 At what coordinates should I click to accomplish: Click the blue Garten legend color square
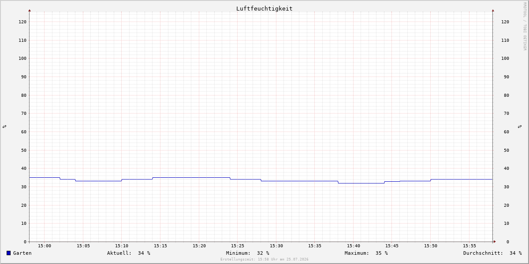pos(8,253)
